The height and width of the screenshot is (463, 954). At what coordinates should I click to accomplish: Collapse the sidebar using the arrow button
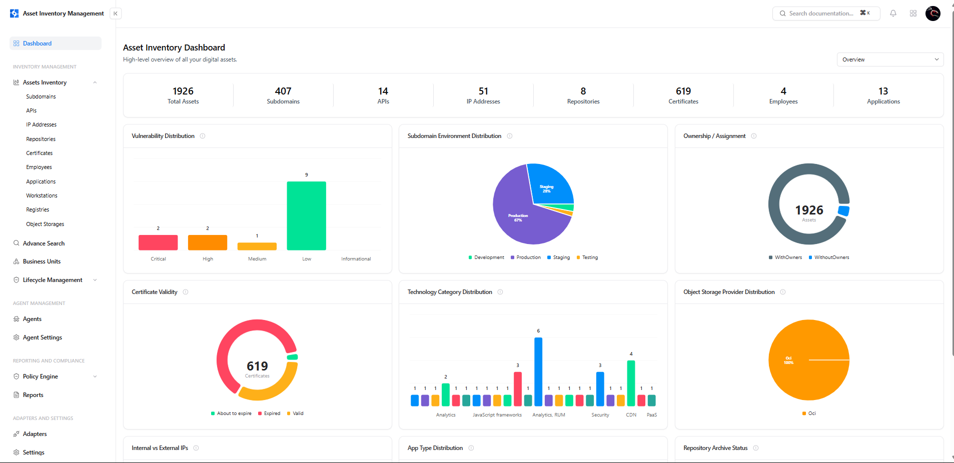[116, 13]
